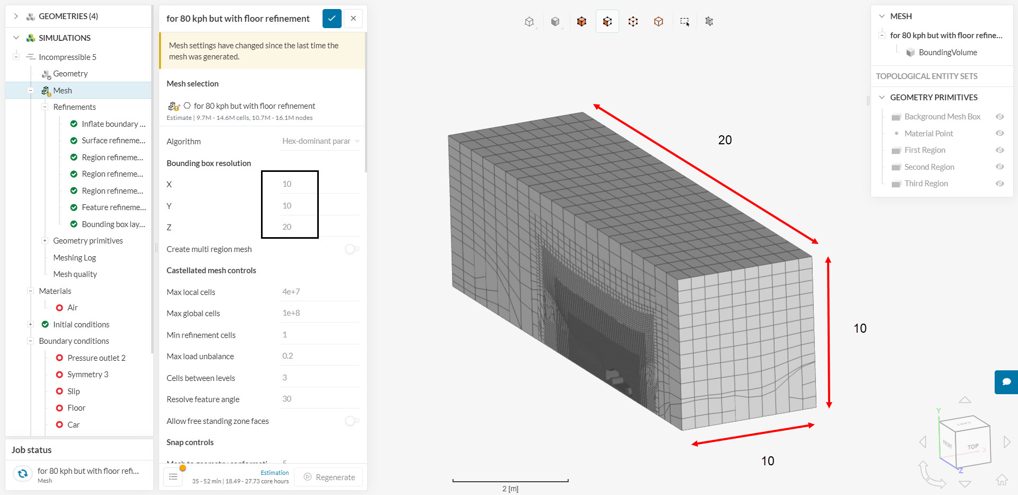Screen dimensions: 1018x495
Task: Open Mesh quality in the tree
Action: click(75, 274)
